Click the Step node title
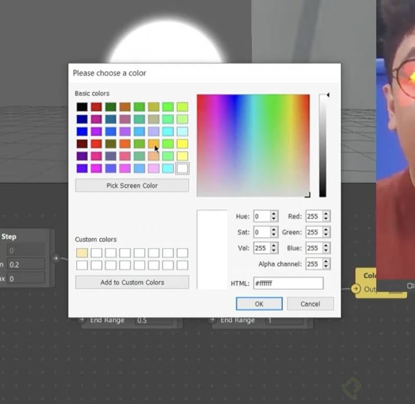415x404 pixels. pos(9,236)
